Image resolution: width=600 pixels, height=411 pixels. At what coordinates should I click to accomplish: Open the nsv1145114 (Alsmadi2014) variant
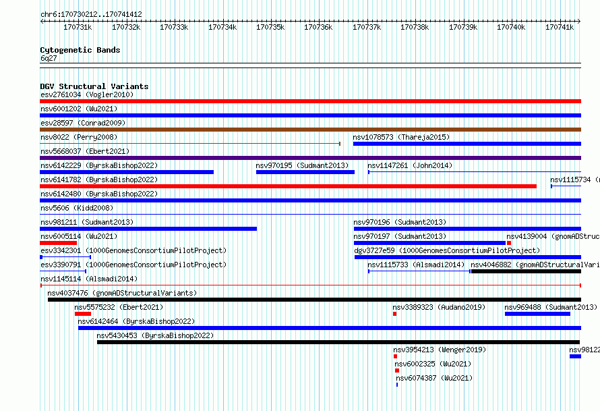pos(89,279)
